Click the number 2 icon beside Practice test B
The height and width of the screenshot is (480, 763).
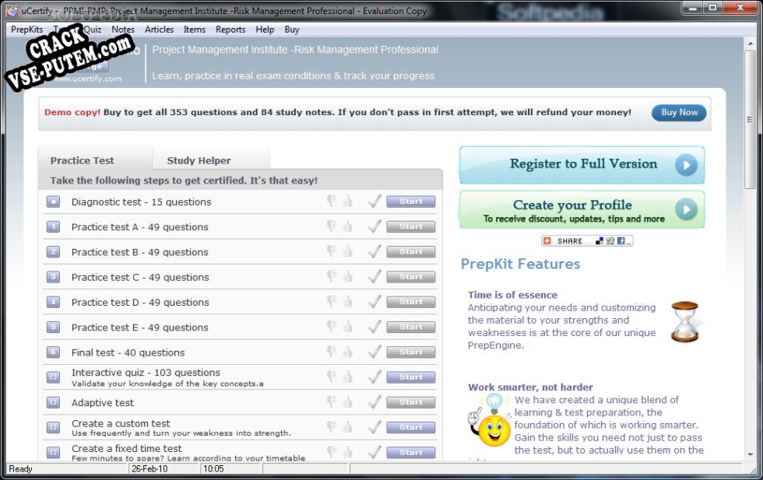(53, 252)
